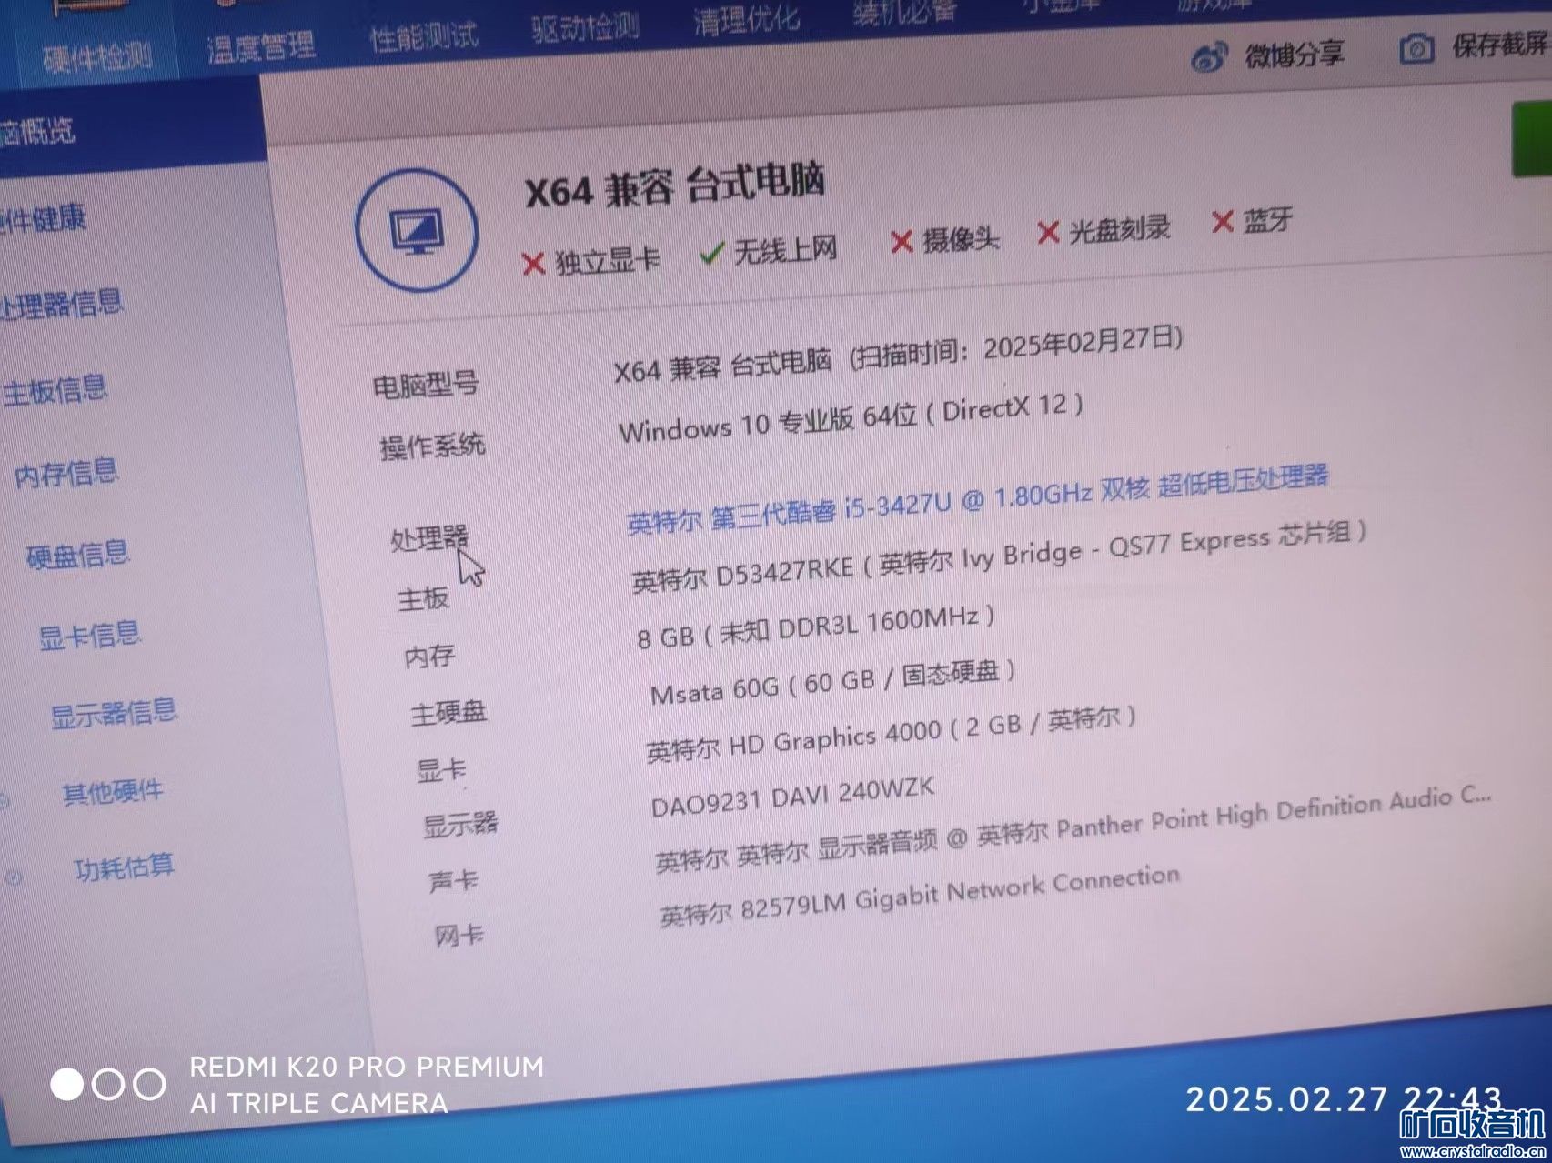
Task: Open 显卡信息 in the sidebar
Action: tap(89, 635)
